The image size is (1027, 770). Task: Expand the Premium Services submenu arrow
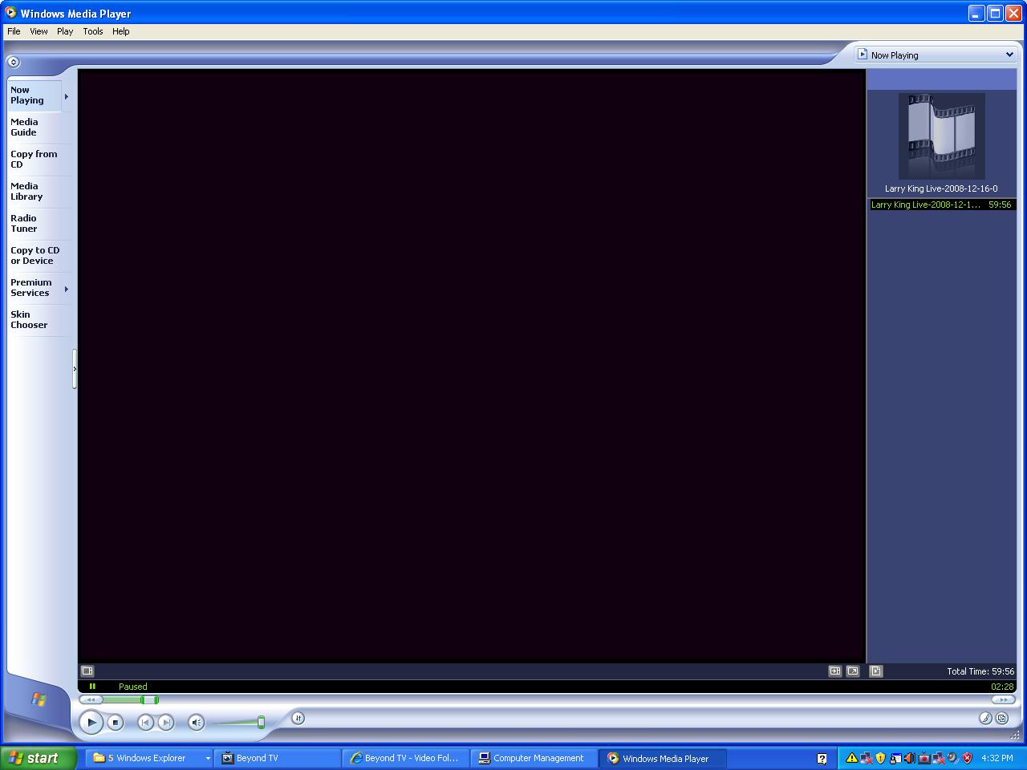[x=66, y=289]
